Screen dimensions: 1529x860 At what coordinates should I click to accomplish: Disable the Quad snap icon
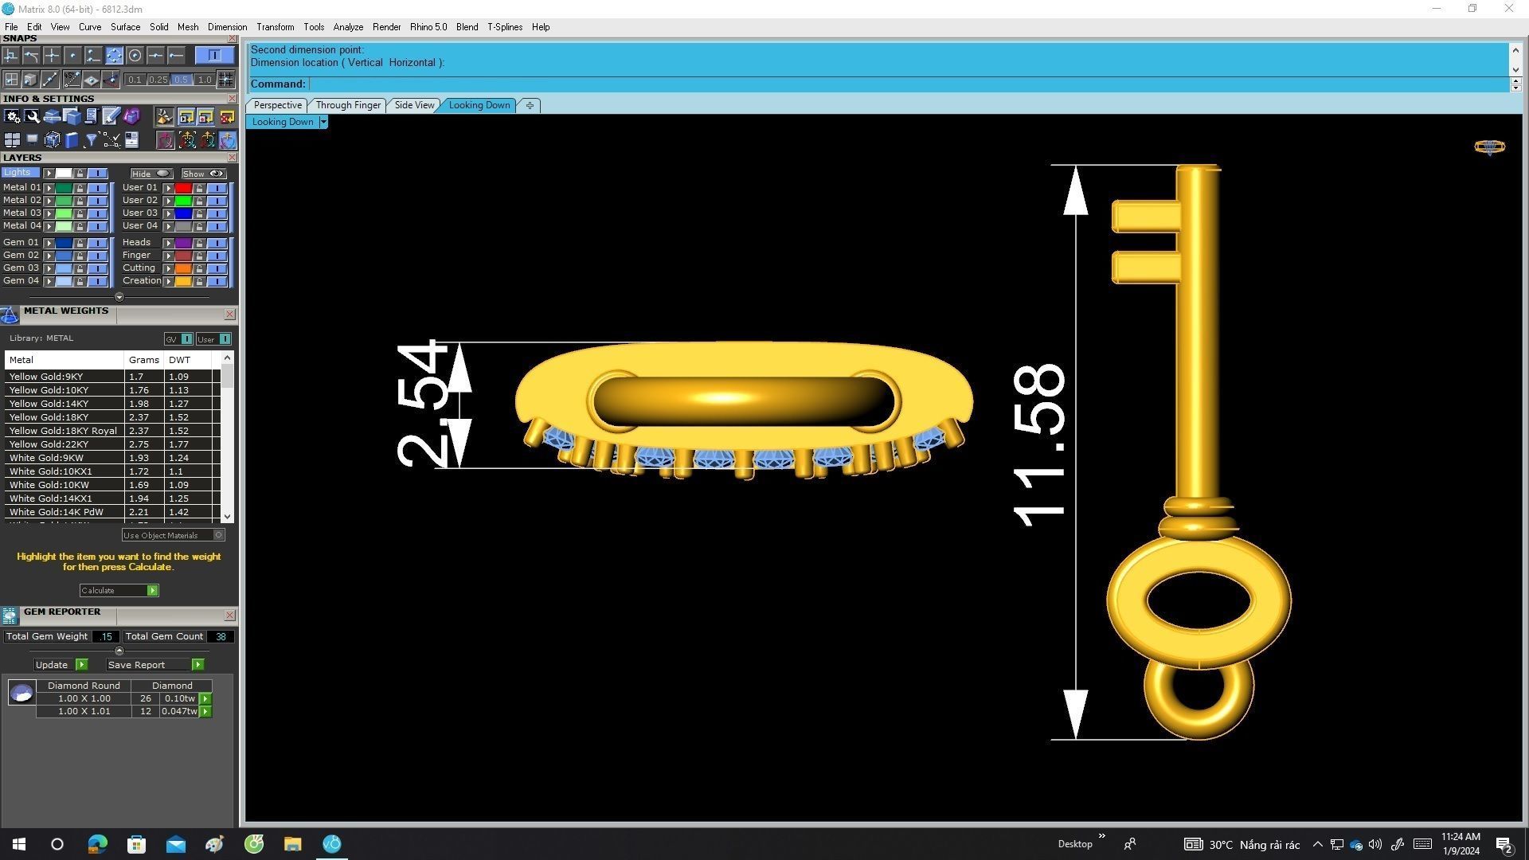(114, 55)
